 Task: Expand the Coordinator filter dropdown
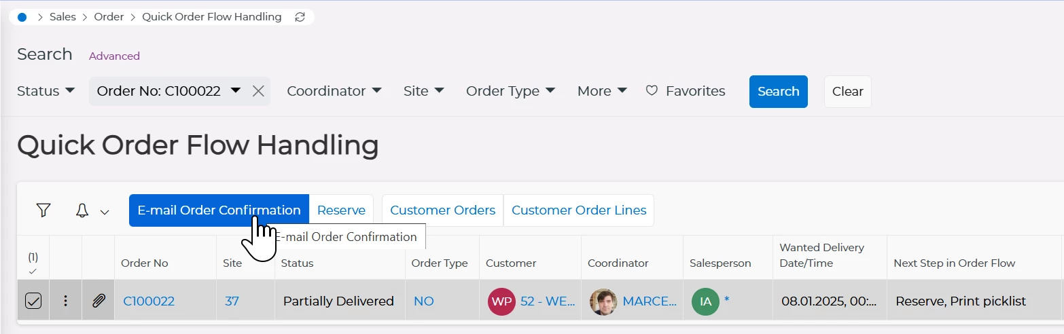(334, 91)
